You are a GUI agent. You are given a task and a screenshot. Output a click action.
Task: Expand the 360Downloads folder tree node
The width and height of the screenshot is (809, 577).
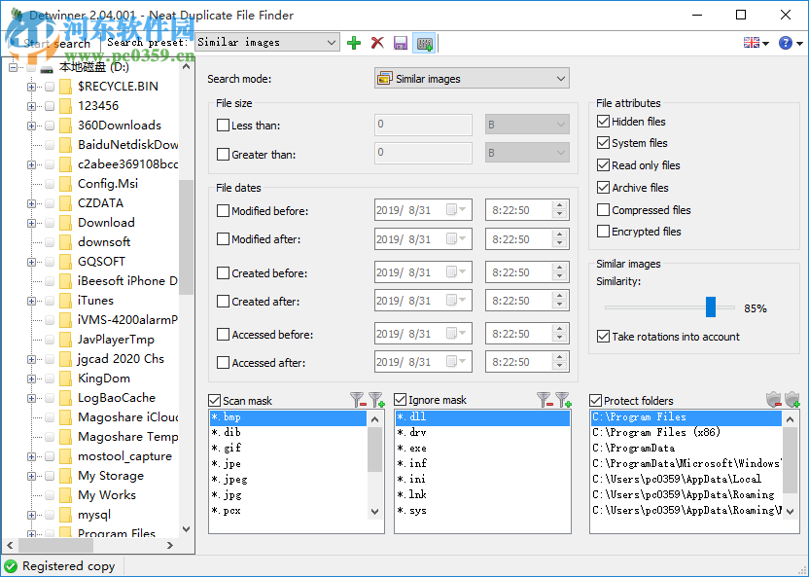click(32, 126)
